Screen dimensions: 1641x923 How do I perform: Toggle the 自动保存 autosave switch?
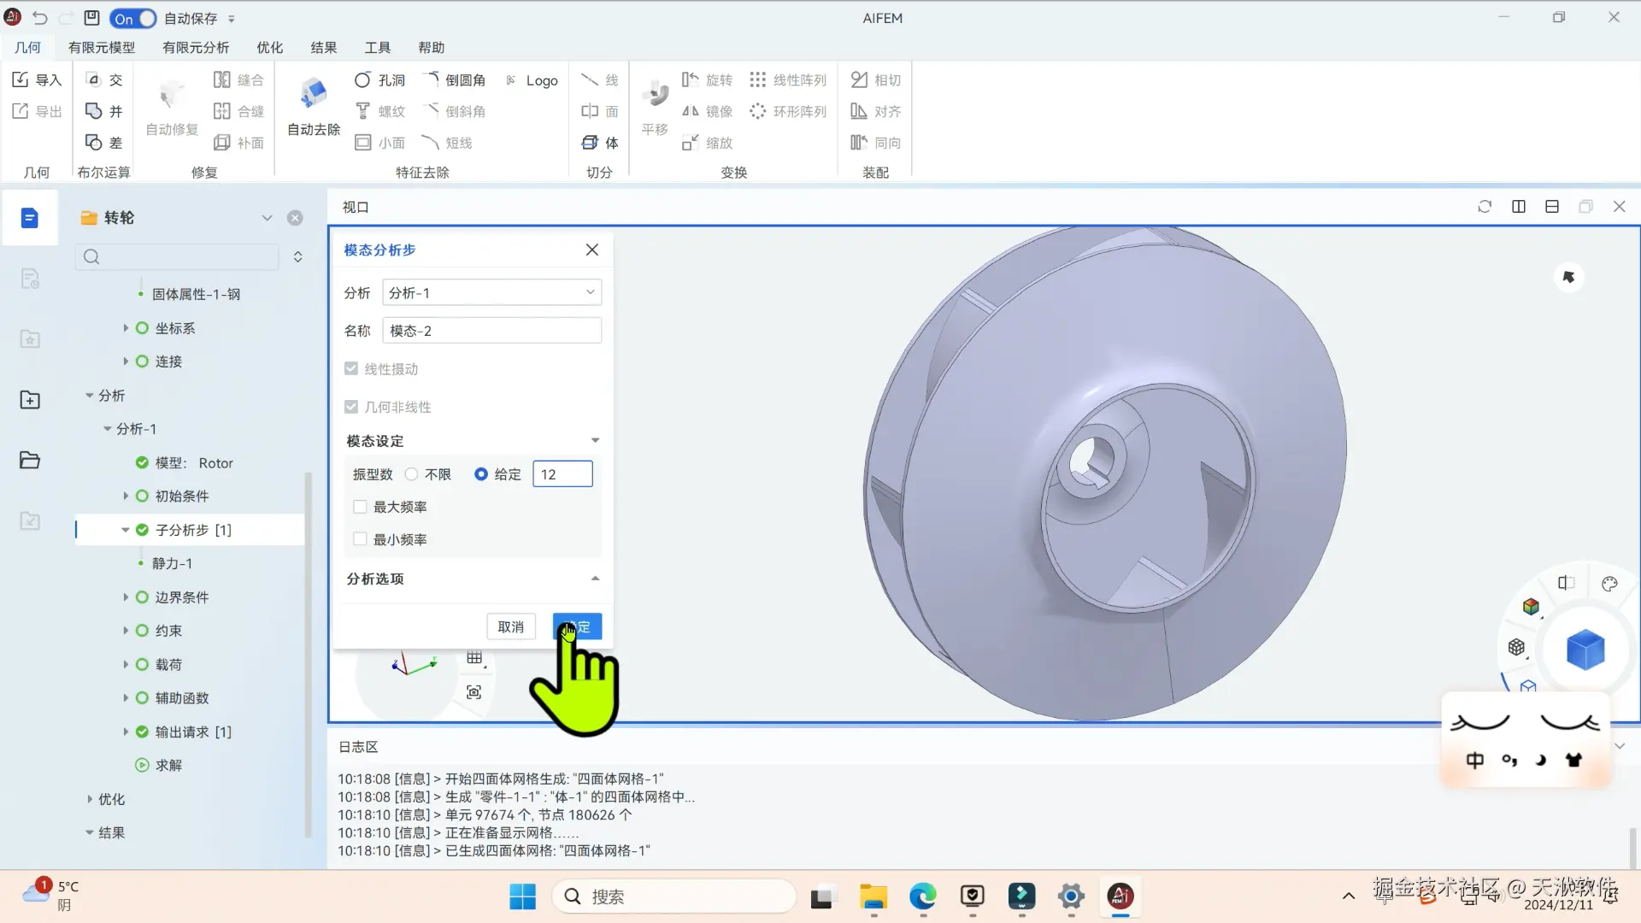pyautogui.click(x=133, y=18)
